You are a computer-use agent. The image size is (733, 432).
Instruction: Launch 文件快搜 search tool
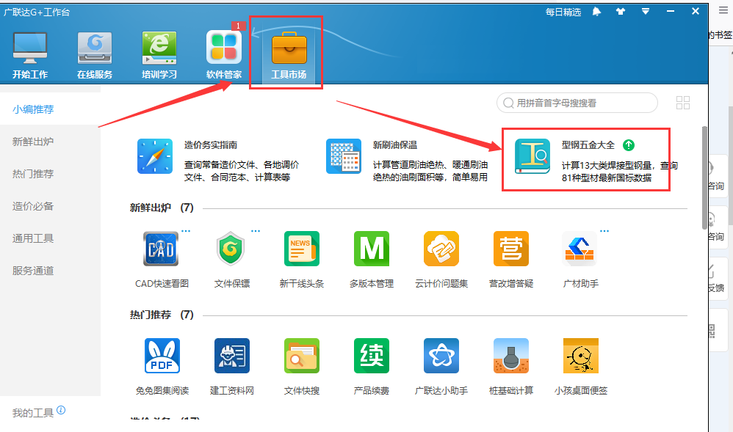(x=302, y=356)
